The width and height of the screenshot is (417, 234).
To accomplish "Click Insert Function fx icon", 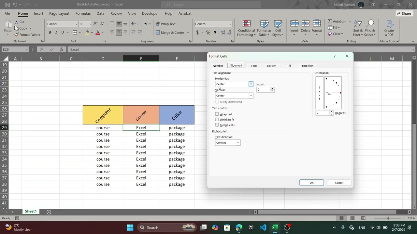I will coord(61,49).
